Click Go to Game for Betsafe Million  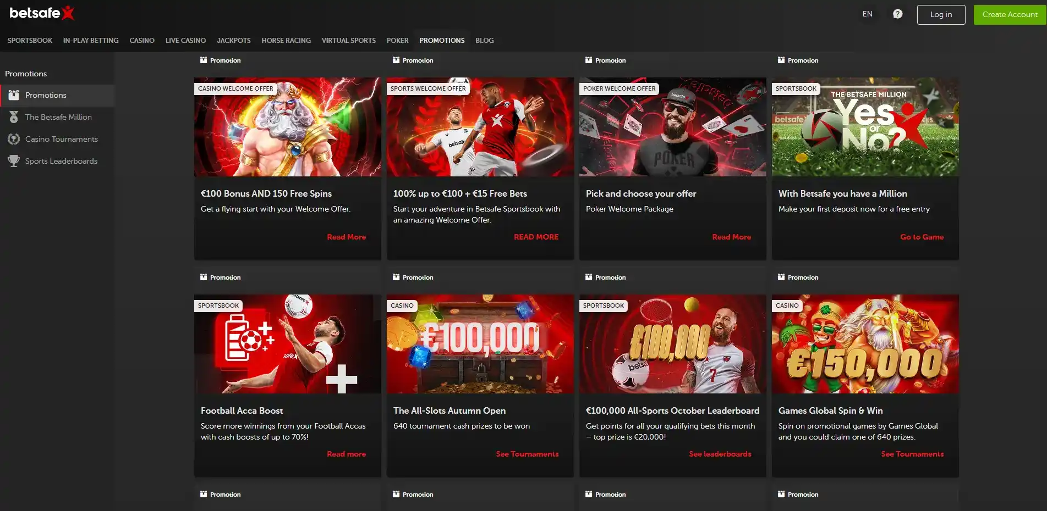(922, 237)
